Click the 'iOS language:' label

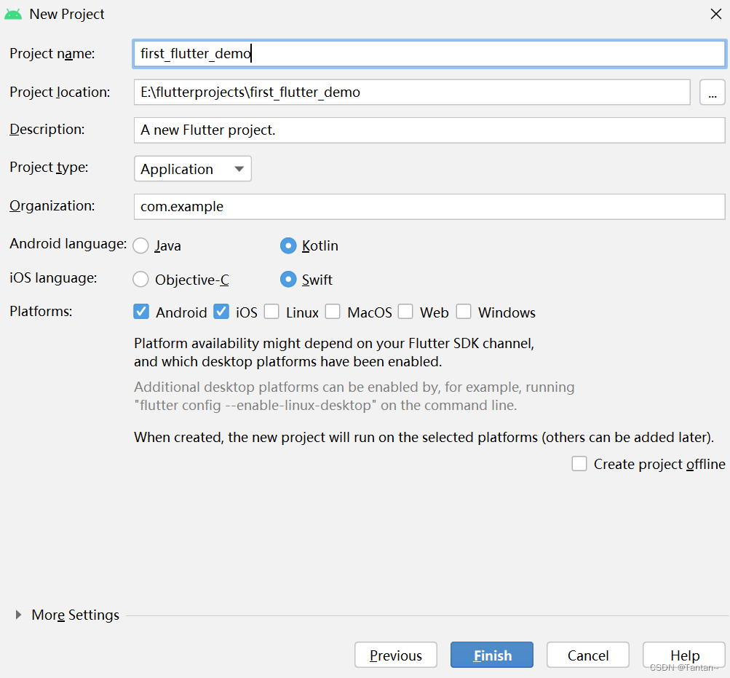(x=53, y=277)
